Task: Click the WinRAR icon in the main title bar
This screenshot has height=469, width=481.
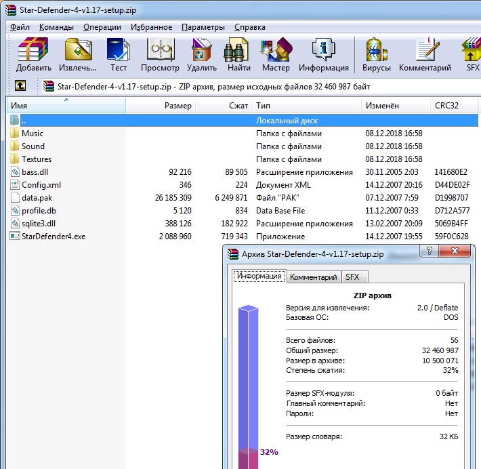Action: point(11,9)
